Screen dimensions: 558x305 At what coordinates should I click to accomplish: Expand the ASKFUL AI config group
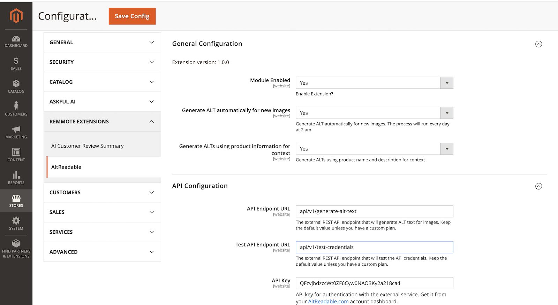[x=102, y=102]
